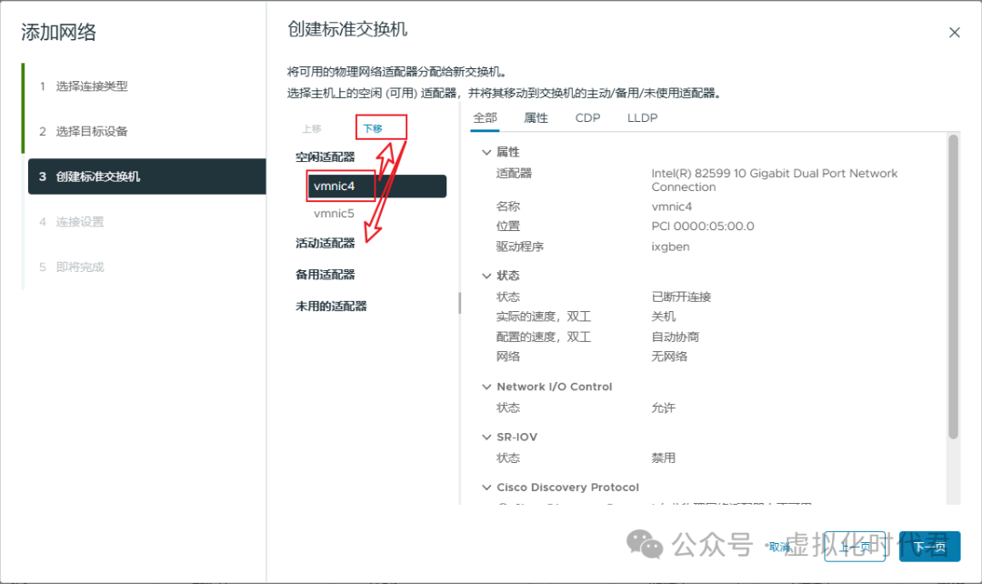Open step 选择目标设备 in sidebar
982x584 pixels.
[x=91, y=131]
